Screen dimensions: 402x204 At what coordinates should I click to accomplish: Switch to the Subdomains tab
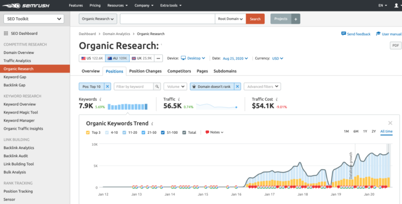tap(225, 71)
